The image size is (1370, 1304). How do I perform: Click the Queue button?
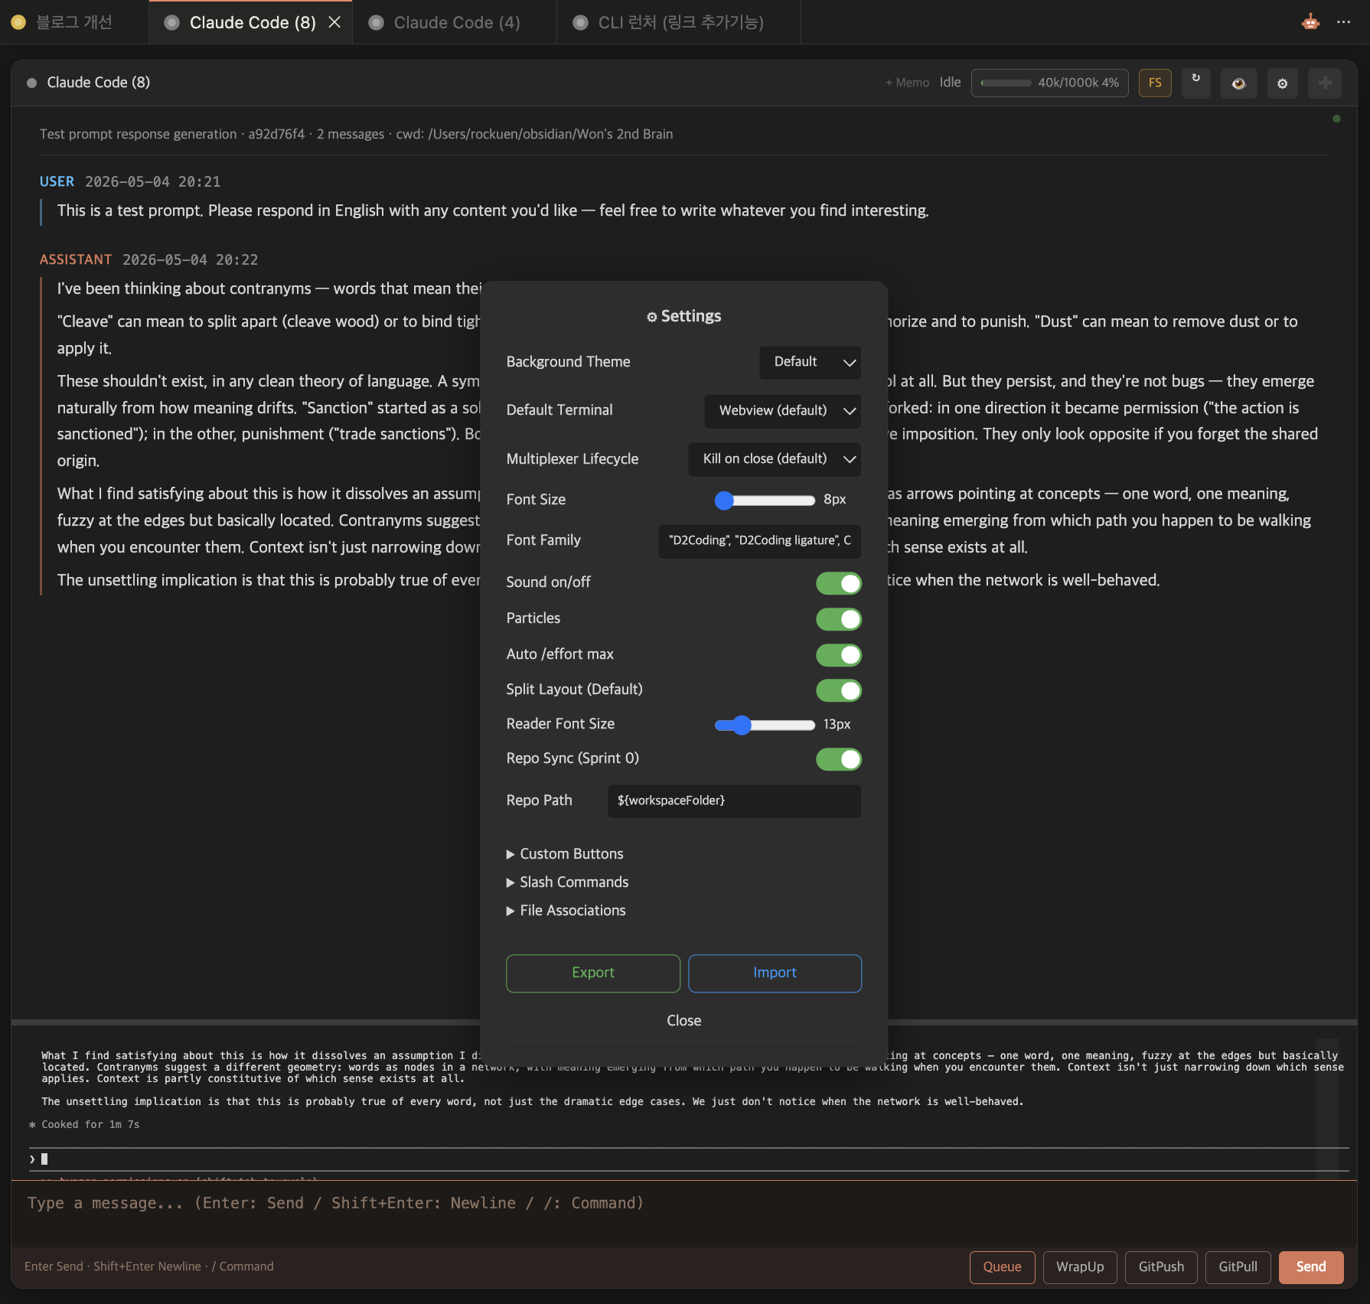click(1002, 1267)
